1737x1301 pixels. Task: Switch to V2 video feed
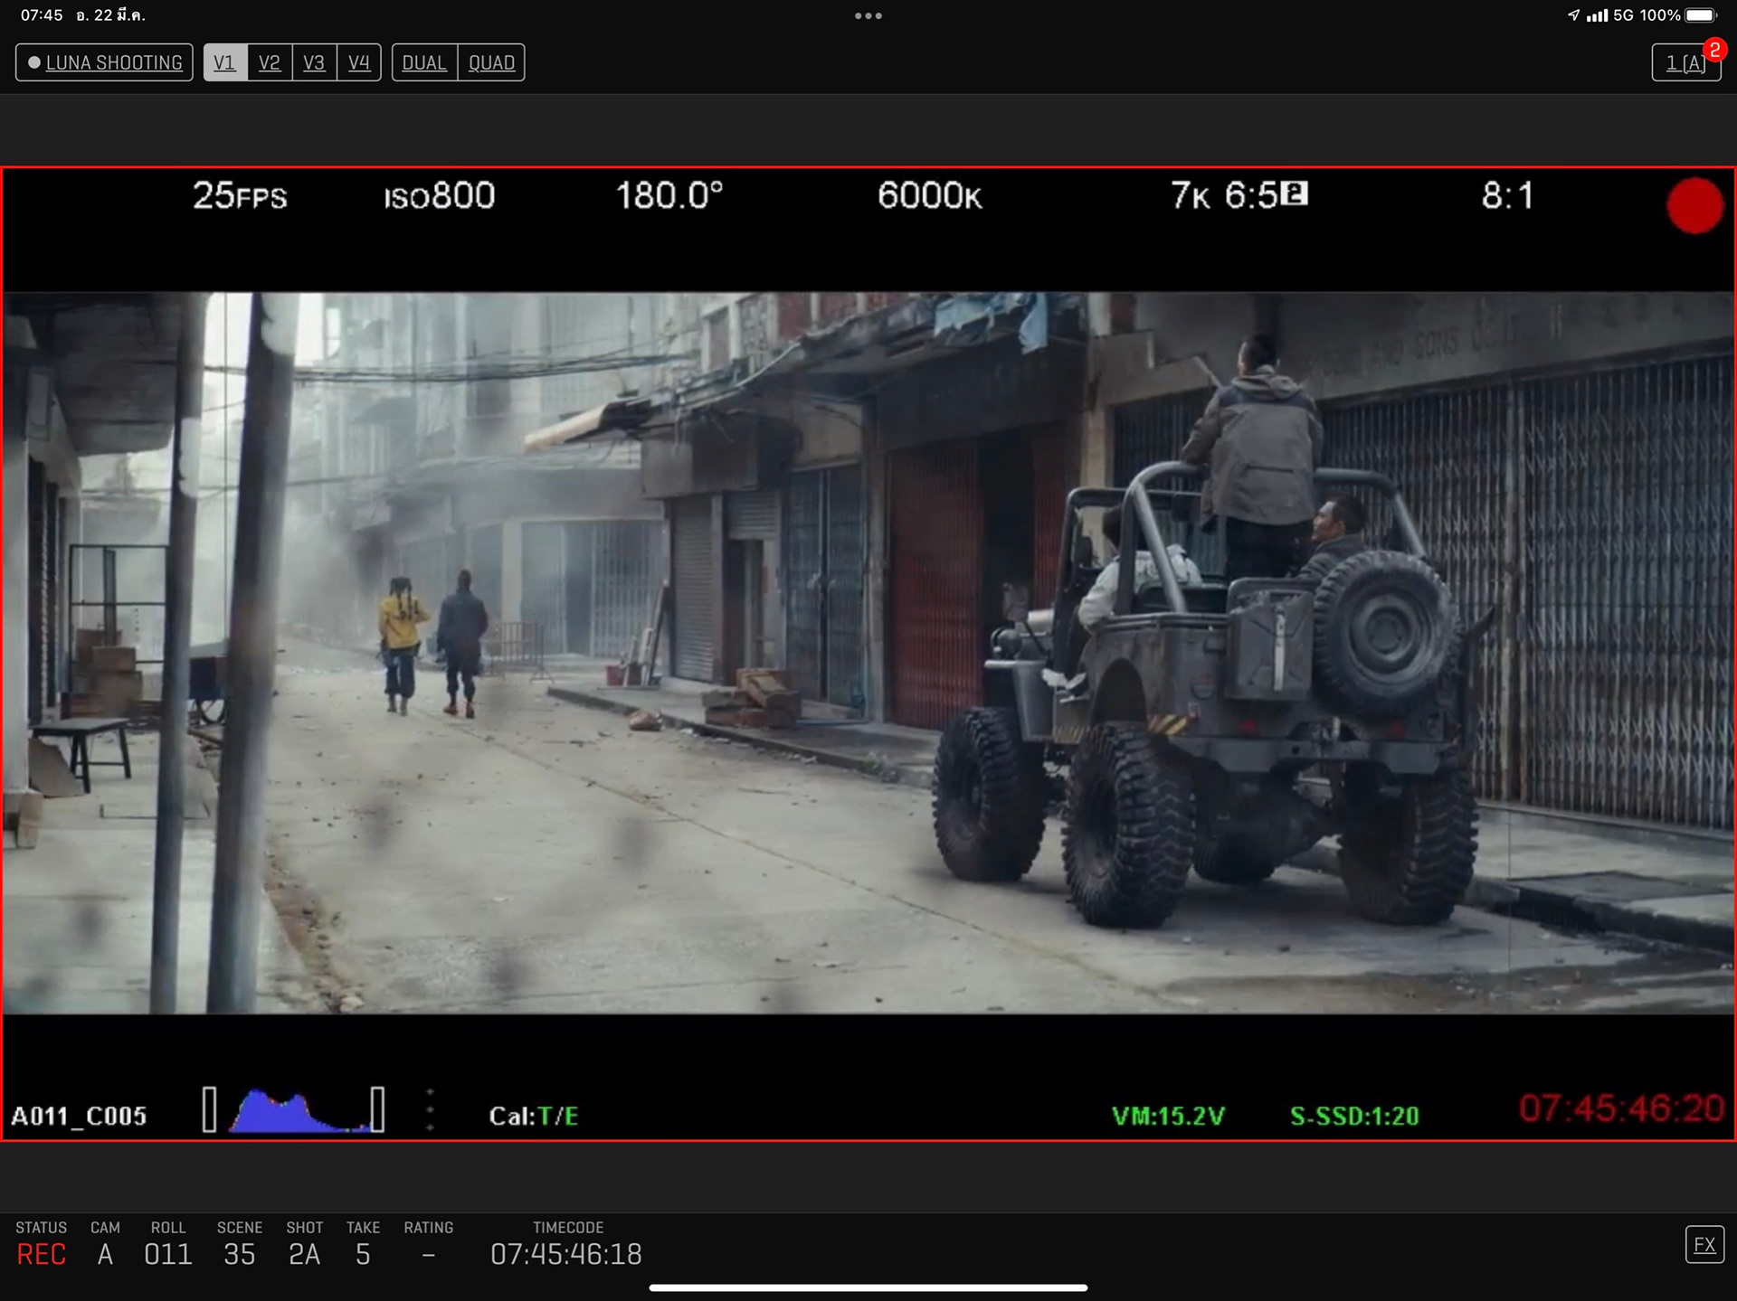click(x=270, y=62)
